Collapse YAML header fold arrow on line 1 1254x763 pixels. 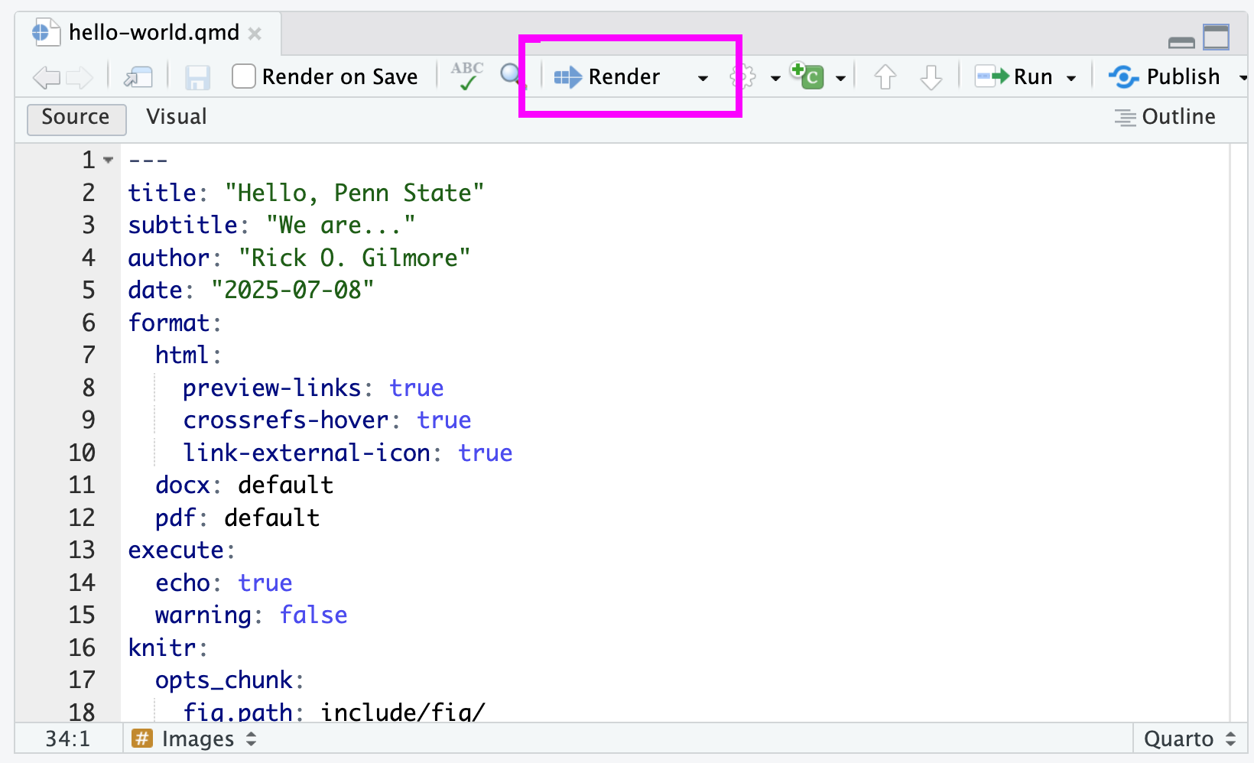[x=109, y=160]
